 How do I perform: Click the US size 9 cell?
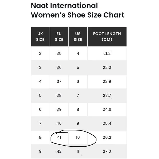pos(78,123)
